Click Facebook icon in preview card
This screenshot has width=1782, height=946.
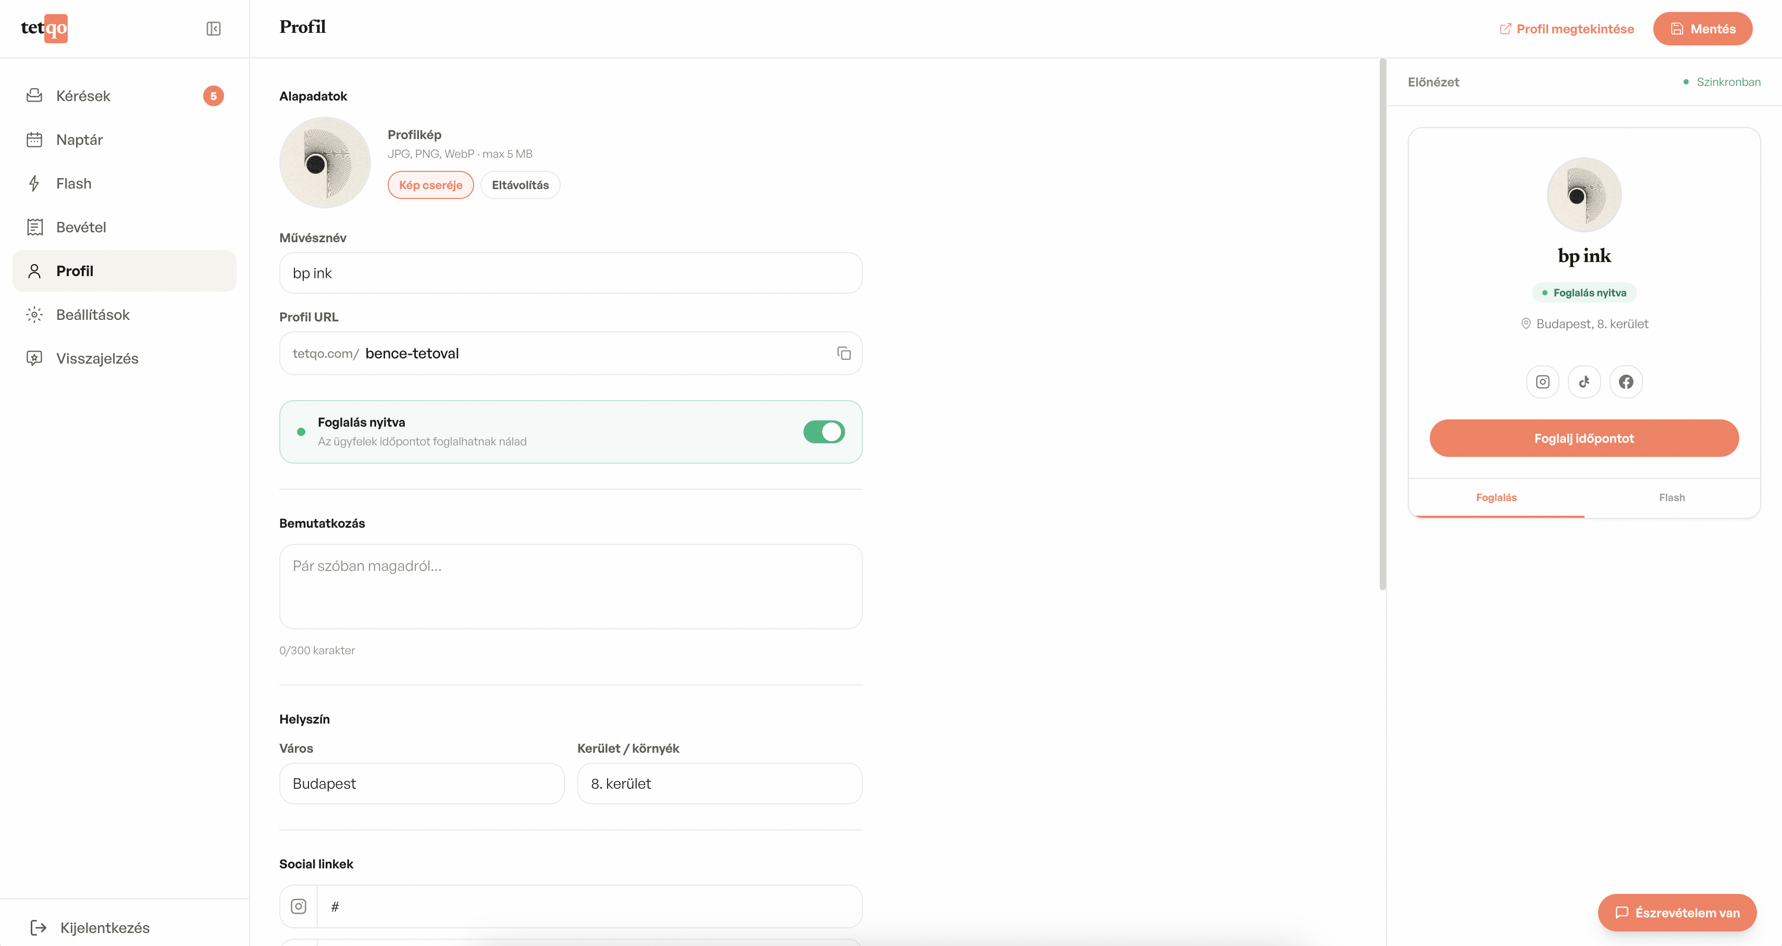pos(1626,382)
